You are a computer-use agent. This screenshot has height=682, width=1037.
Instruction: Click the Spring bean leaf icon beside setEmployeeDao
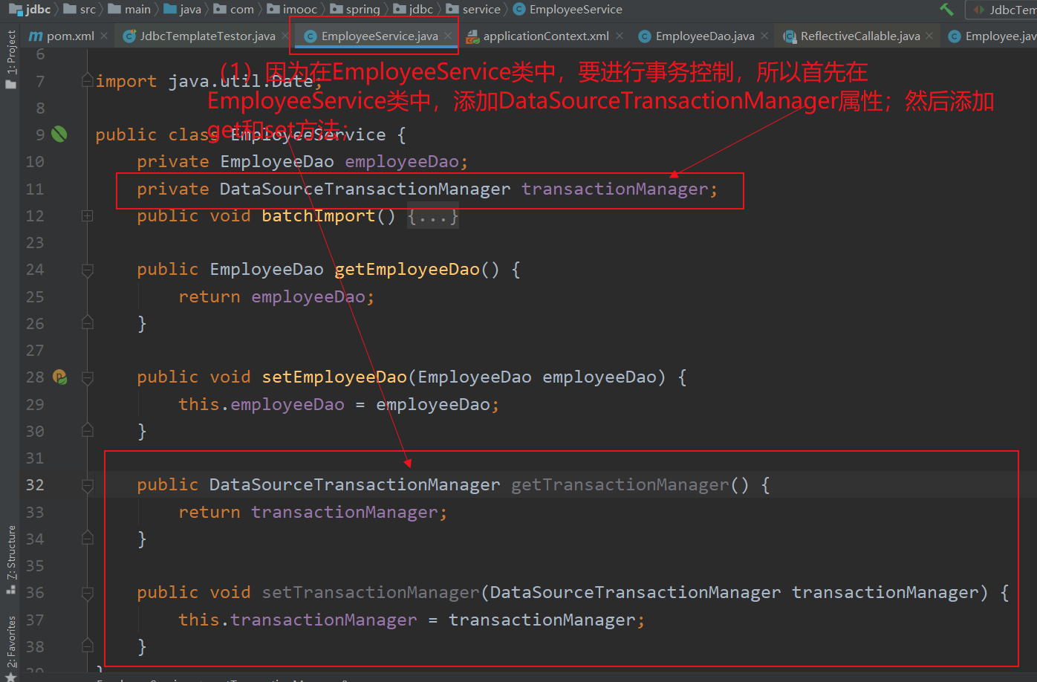tap(60, 377)
